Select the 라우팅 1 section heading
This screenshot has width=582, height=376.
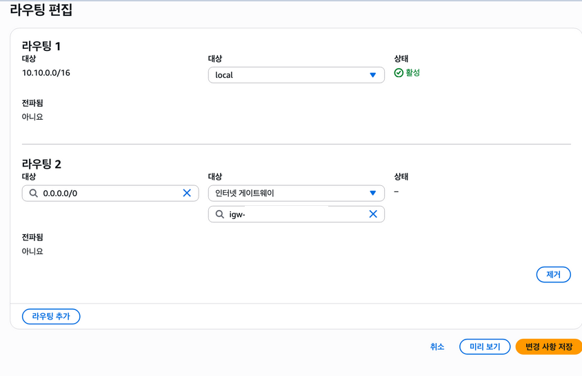(x=41, y=46)
